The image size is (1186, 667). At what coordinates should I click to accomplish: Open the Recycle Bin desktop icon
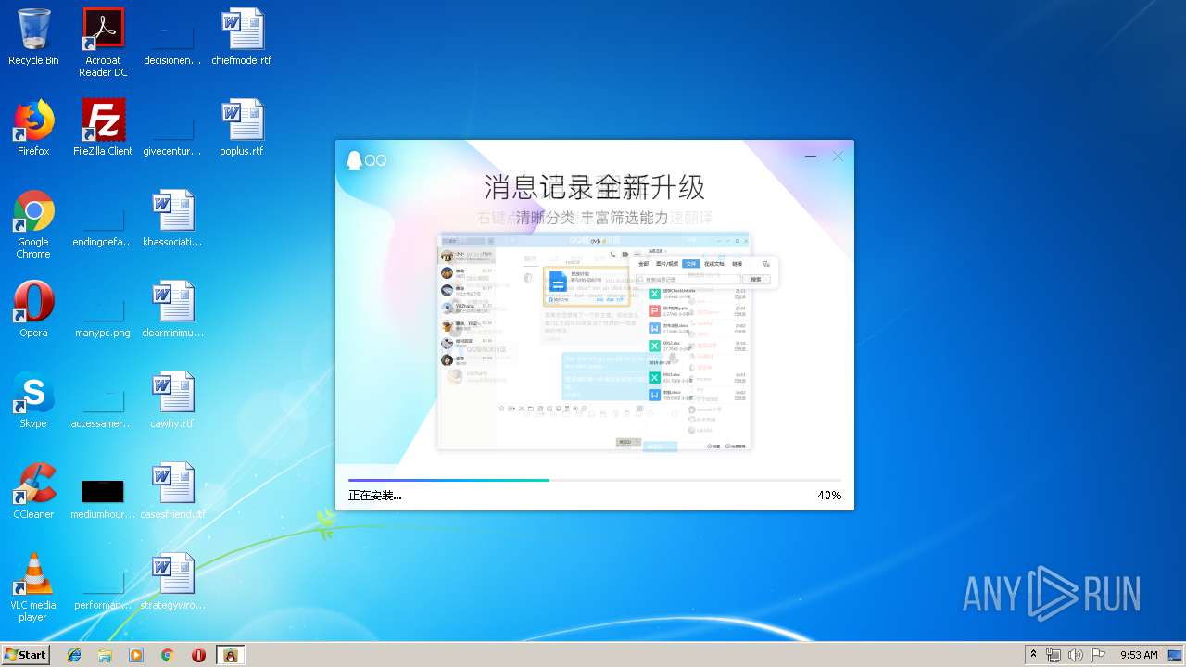pyautogui.click(x=33, y=37)
